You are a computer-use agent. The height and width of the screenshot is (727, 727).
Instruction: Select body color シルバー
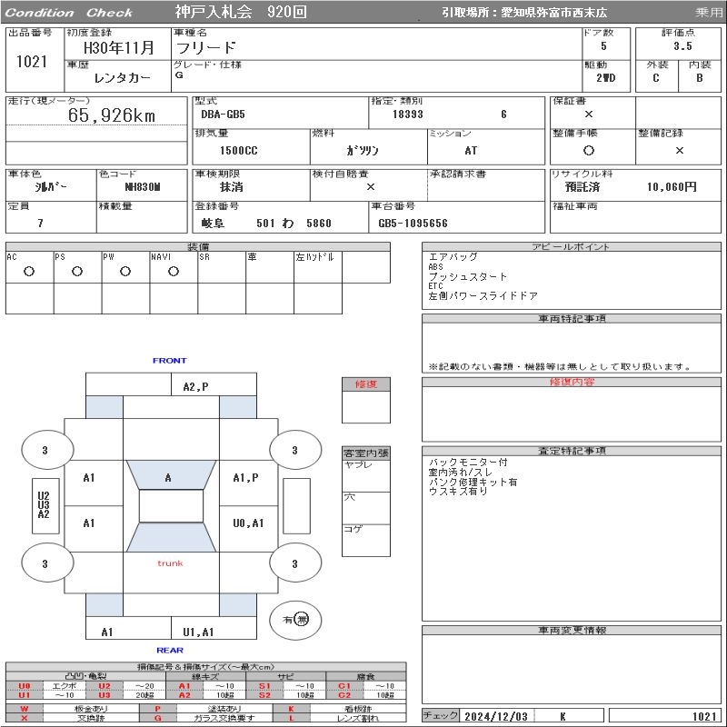click(50, 187)
